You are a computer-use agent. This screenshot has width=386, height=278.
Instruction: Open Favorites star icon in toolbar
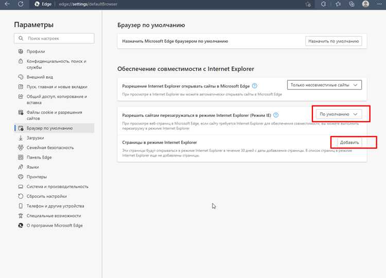tap(338, 4)
